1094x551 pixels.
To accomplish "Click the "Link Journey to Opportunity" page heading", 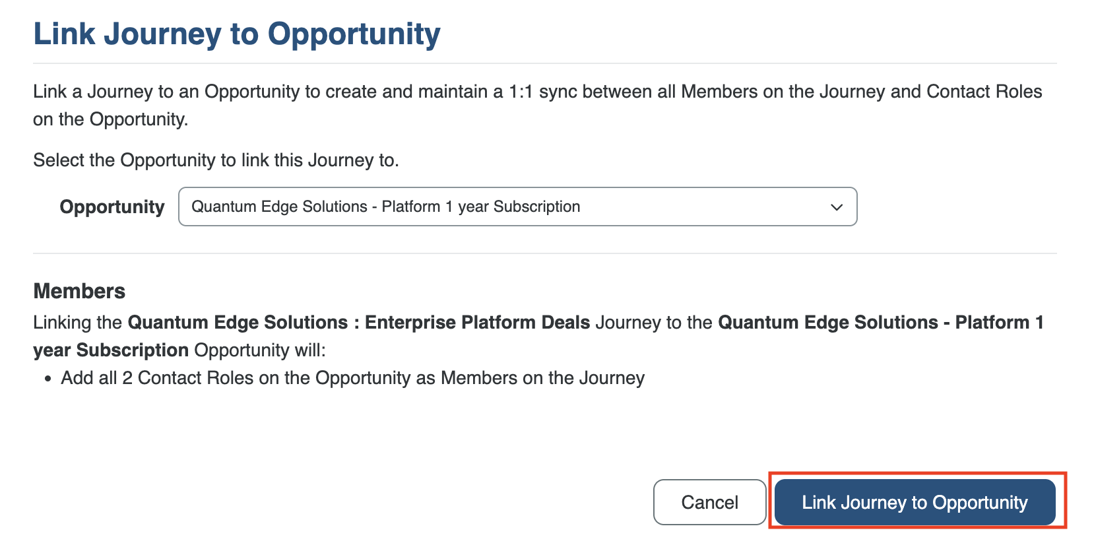I will [x=237, y=34].
